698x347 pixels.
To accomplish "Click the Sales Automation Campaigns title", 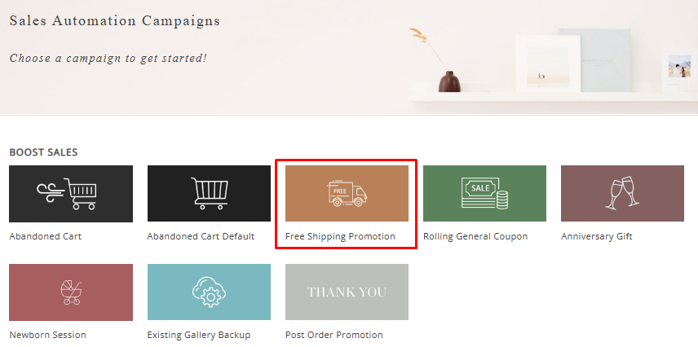I will [x=115, y=20].
